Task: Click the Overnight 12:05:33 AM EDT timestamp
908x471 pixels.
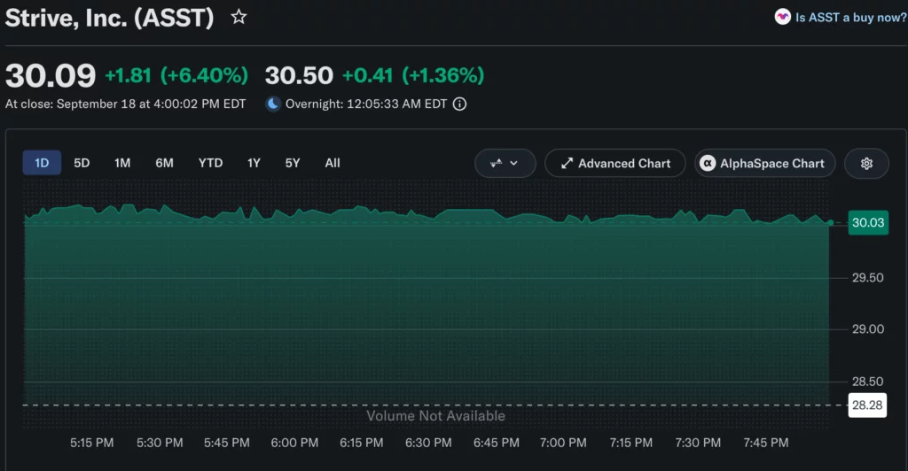Action: click(366, 104)
